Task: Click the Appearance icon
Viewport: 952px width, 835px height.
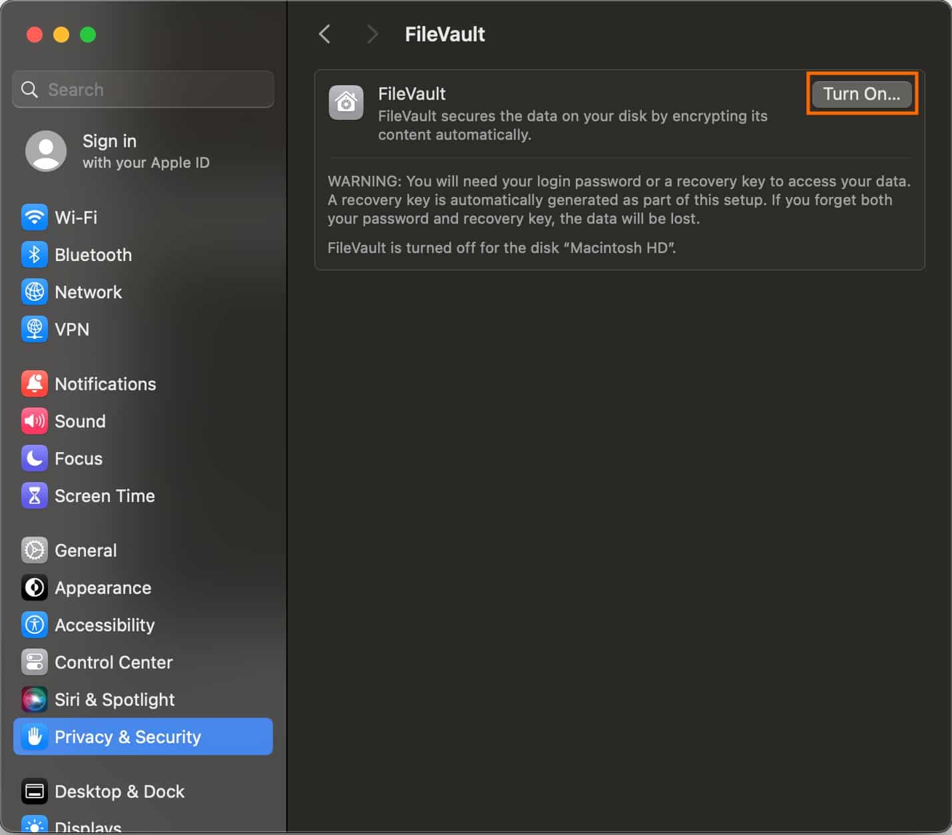Action: pyautogui.click(x=35, y=588)
